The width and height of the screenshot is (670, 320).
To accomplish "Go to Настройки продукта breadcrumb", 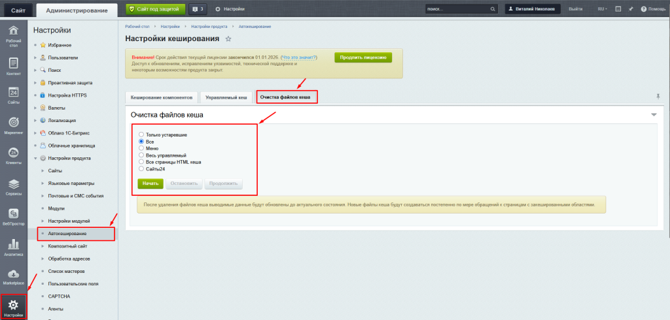I will [209, 27].
